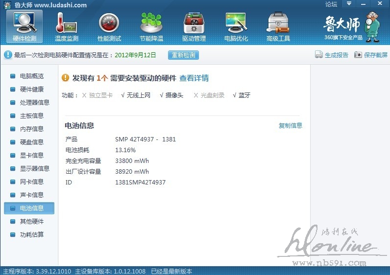Image resolution: width=390 pixels, height=275 pixels.
Task: Click the full charge value 33800 mWh
Action: [132, 160]
